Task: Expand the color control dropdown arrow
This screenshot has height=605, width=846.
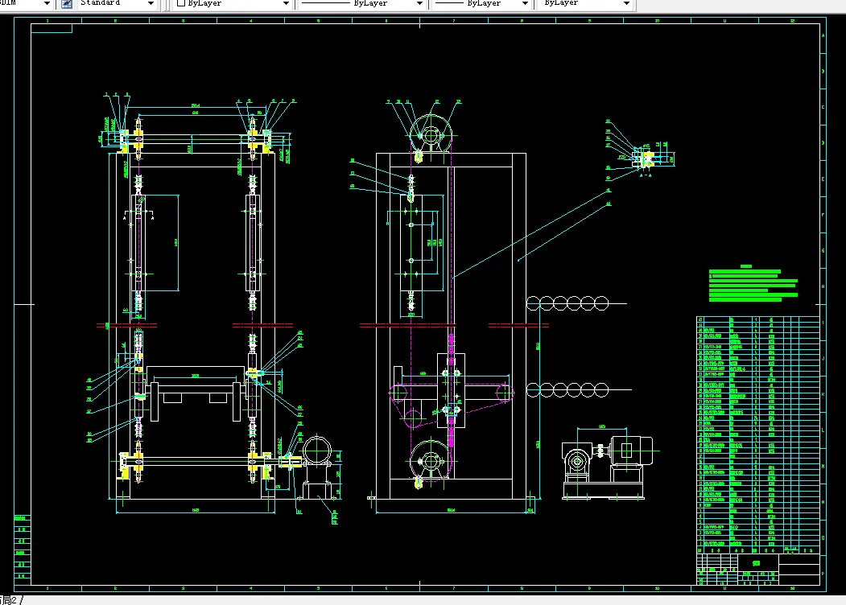Action: (286, 4)
